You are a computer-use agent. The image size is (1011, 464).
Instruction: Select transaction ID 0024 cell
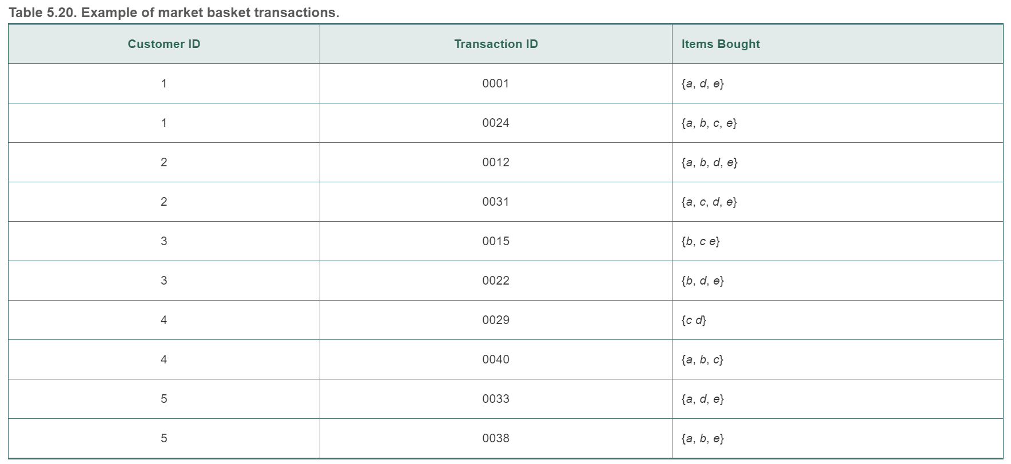point(496,123)
